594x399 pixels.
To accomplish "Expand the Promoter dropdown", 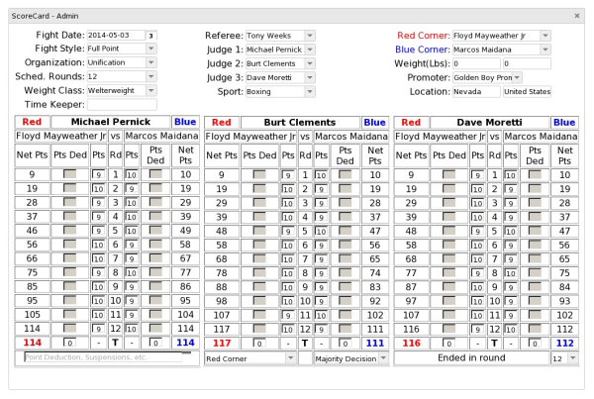I will coord(518,77).
